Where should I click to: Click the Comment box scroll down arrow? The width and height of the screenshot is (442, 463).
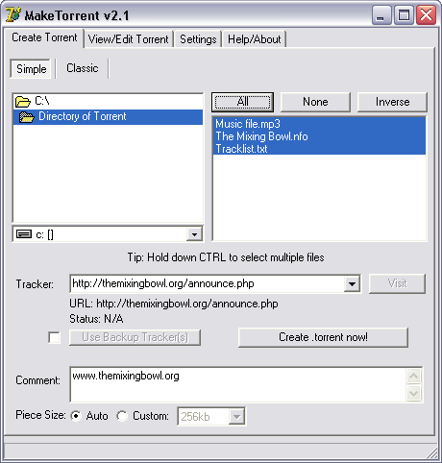(413, 393)
